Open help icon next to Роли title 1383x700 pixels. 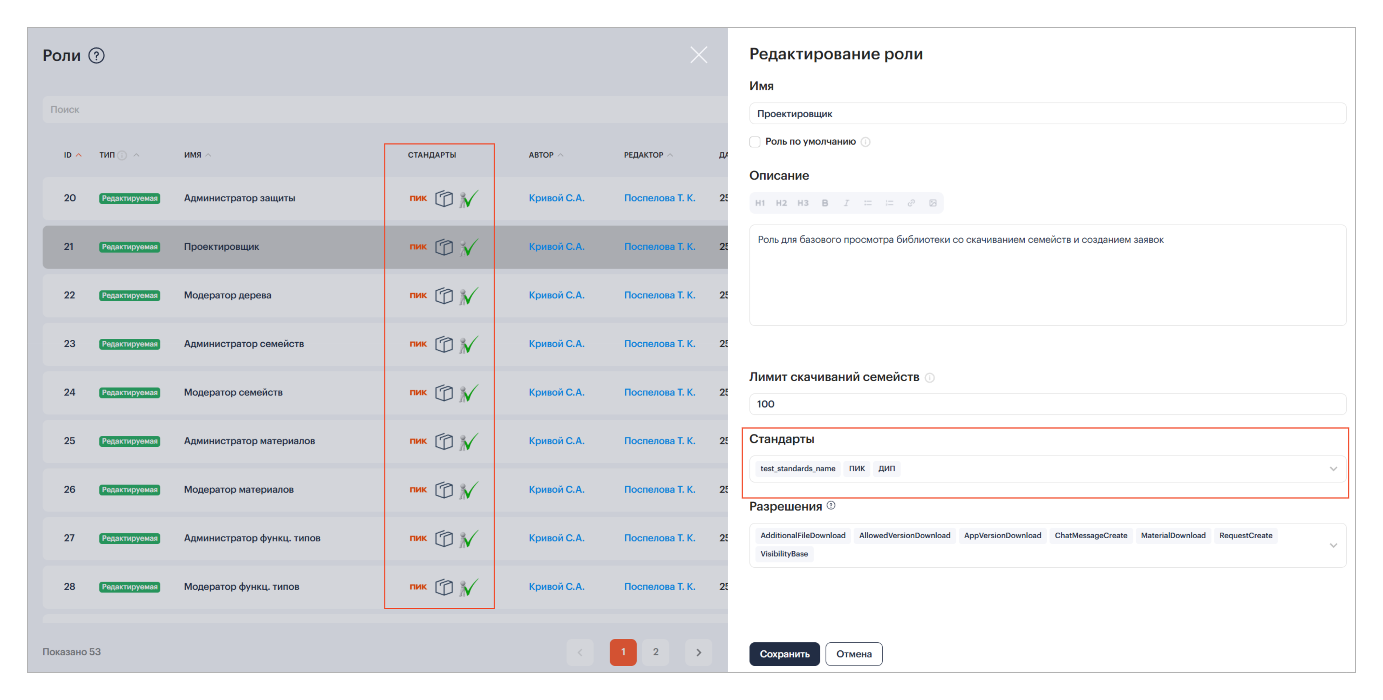tap(96, 55)
